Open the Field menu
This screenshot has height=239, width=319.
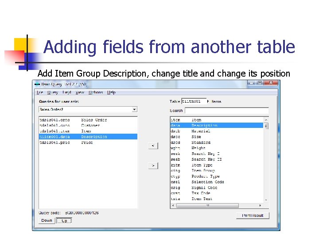(x=67, y=92)
